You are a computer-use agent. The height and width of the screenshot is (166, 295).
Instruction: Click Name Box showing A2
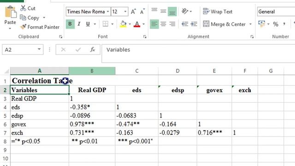(x=23, y=49)
